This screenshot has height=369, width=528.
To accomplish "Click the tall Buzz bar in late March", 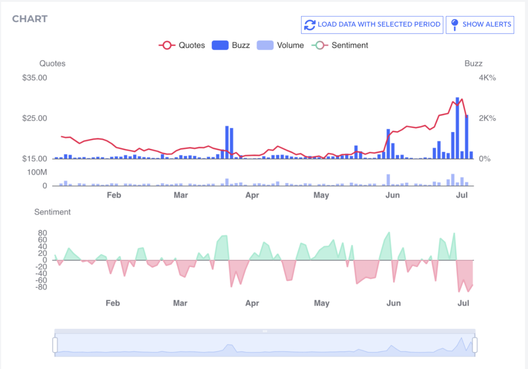I will coord(227,142).
